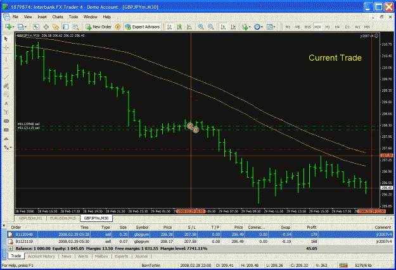Toggle the Navigator folder-star icon
Viewport: 396px width, 270px height.
(x=56, y=27)
